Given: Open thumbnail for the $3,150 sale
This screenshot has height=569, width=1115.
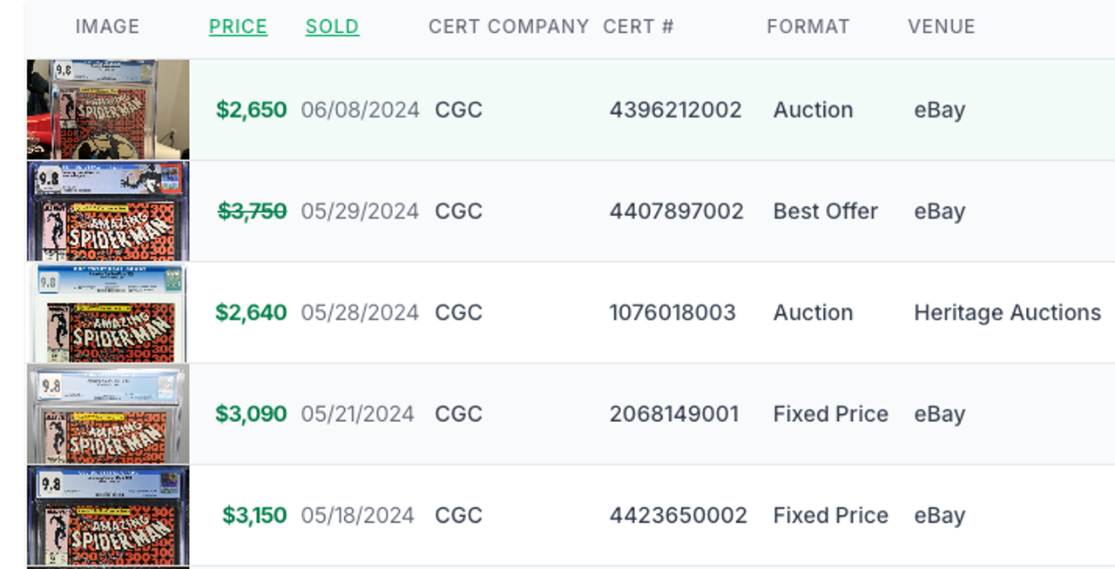Looking at the screenshot, I should point(108,516).
